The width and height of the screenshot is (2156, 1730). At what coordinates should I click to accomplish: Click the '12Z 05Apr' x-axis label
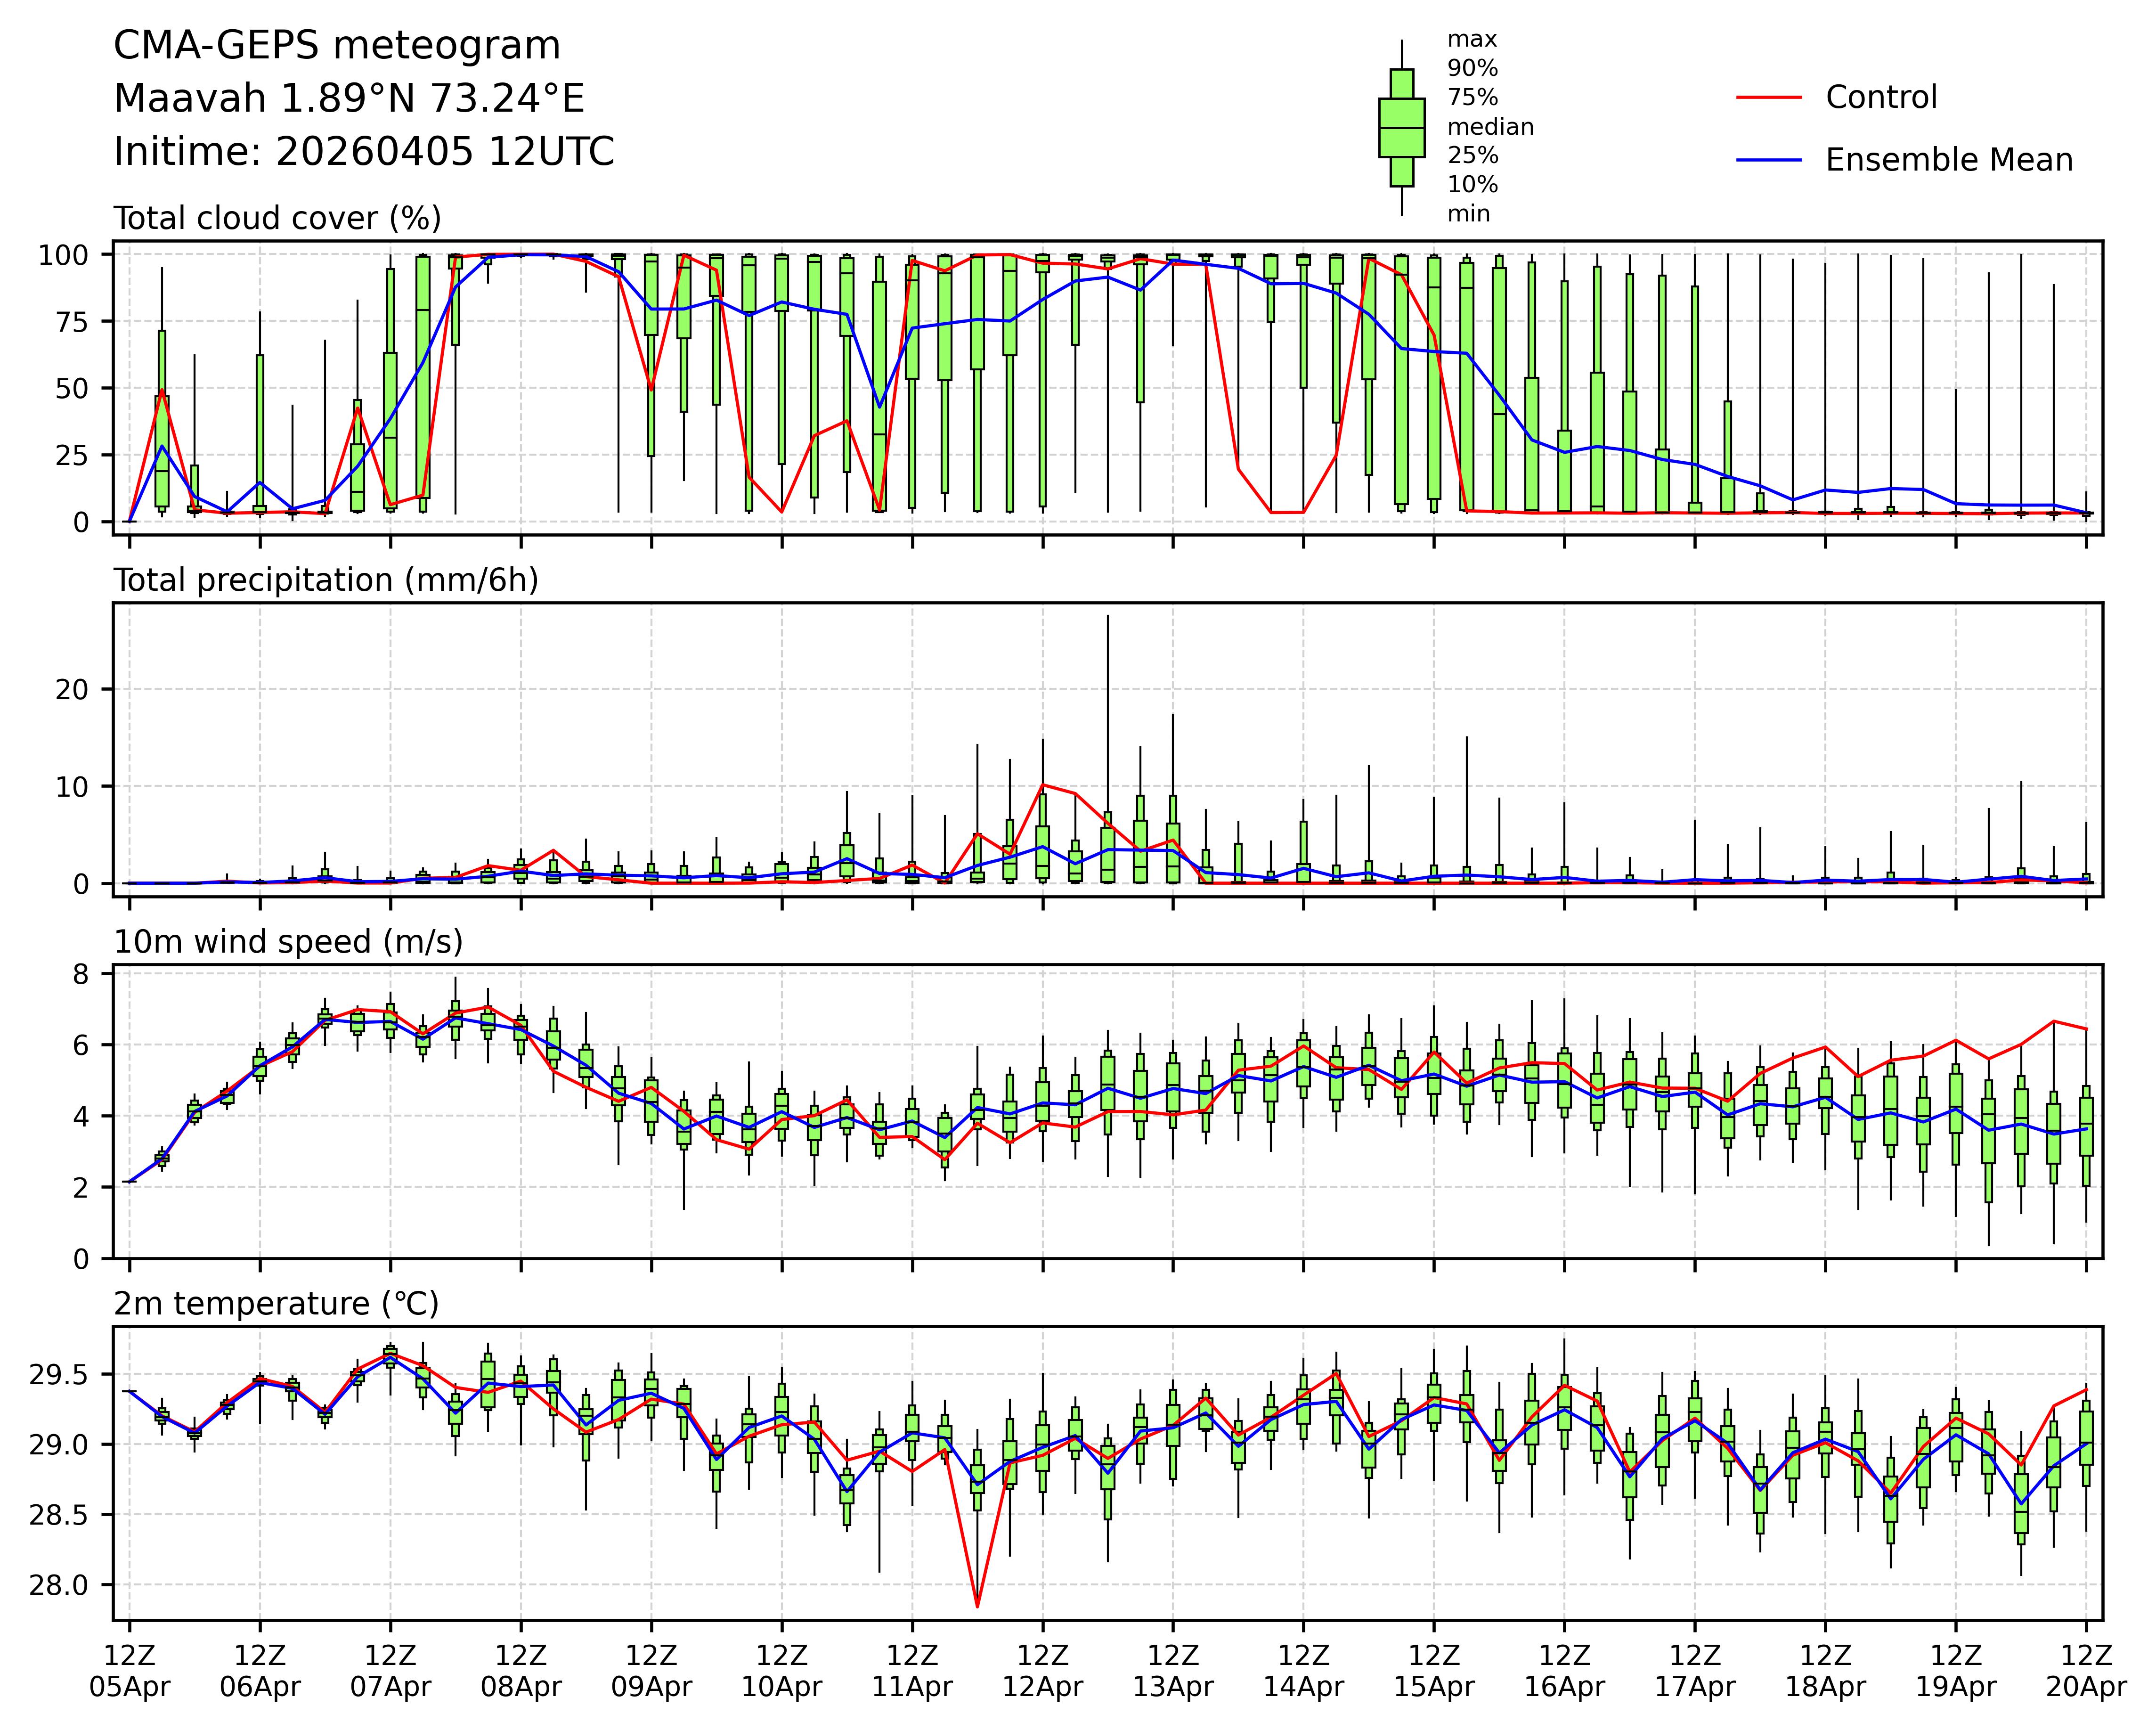point(129,1670)
